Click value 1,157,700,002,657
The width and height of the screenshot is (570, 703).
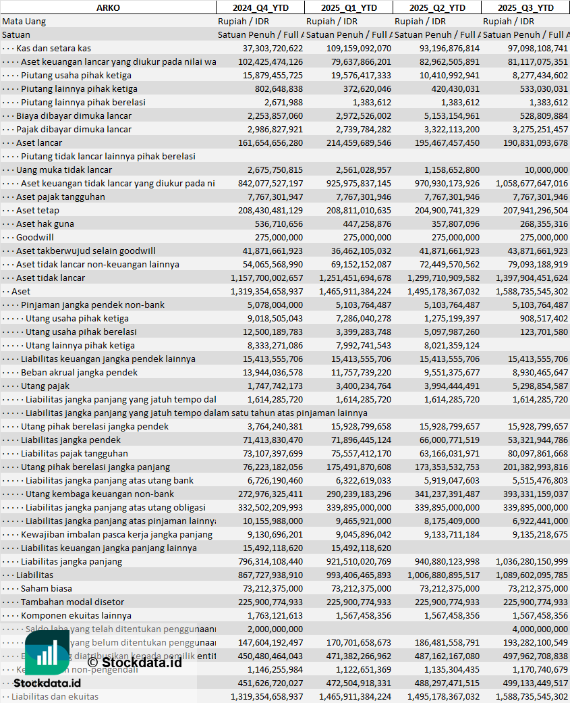(x=267, y=278)
